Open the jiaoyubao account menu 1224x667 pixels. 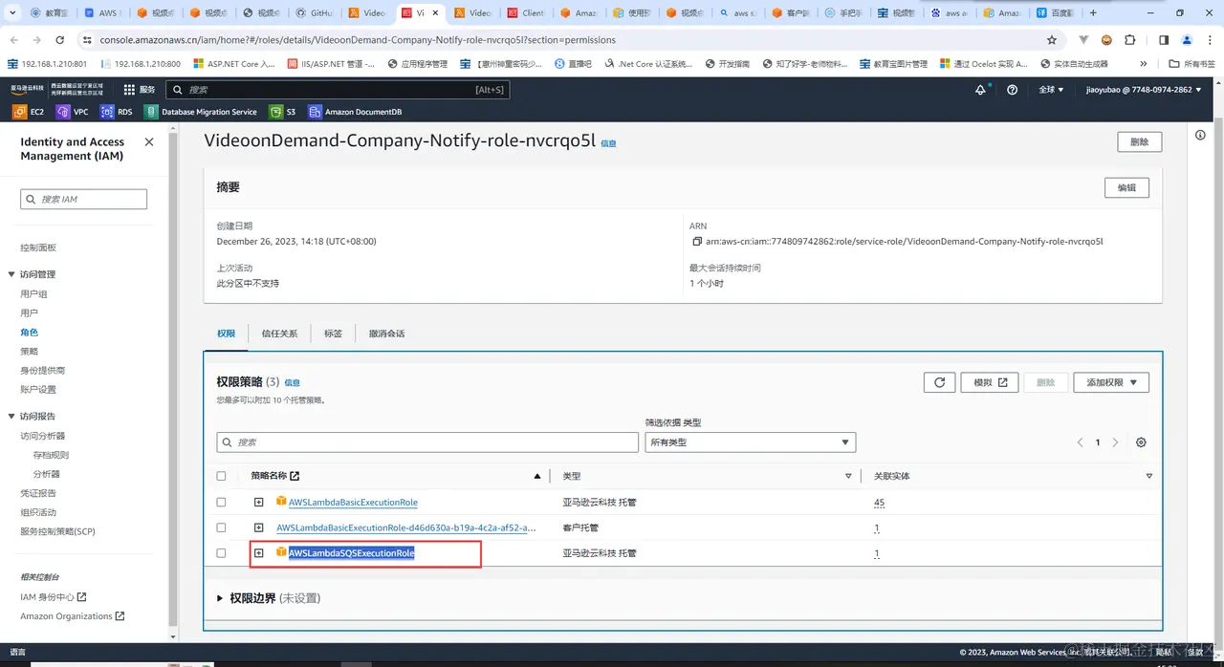1144,89
